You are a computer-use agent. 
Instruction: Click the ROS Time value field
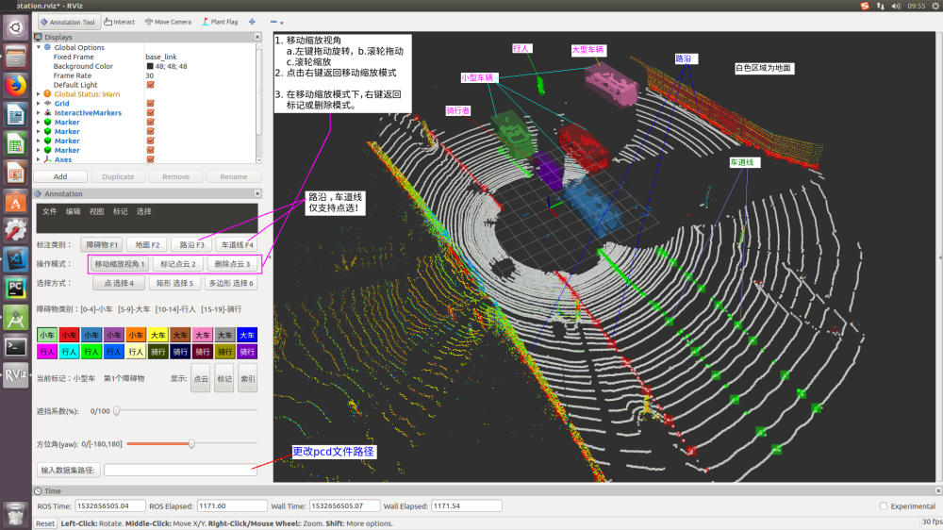click(x=110, y=505)
